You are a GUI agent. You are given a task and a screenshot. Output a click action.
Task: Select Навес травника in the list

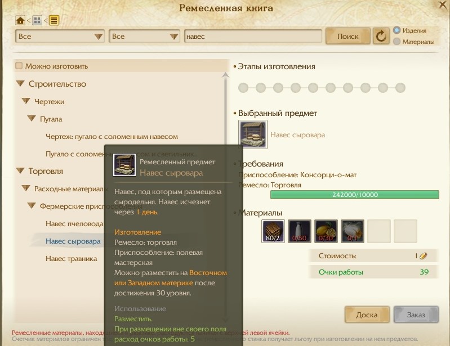click(71, 259)
